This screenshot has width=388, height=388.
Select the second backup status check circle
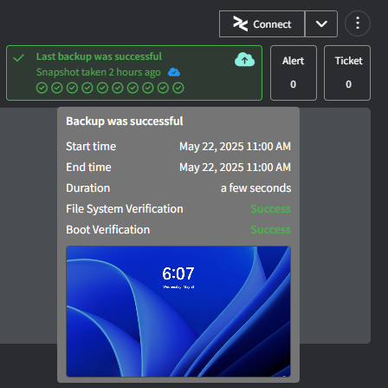(x=57, y=88)
